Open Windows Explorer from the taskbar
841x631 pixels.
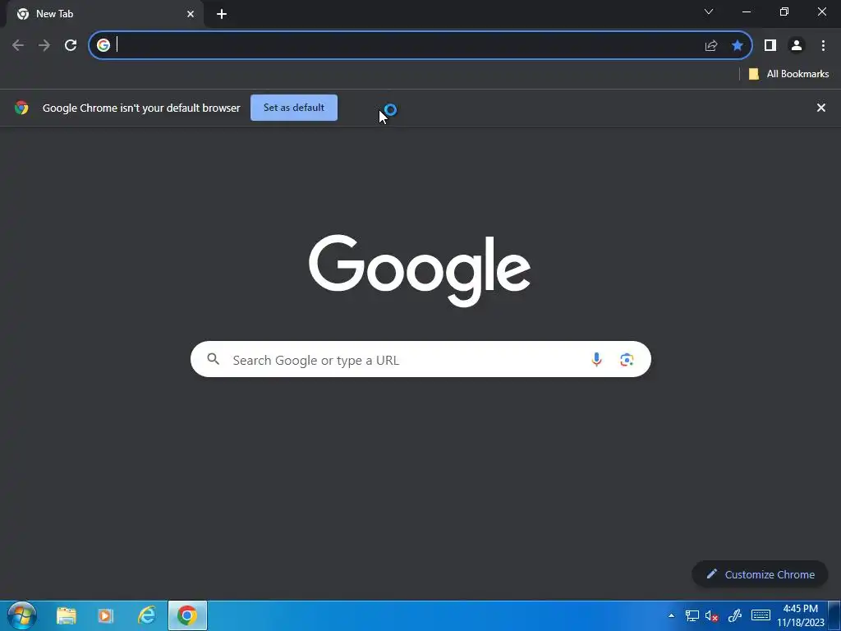pos(67,615)
